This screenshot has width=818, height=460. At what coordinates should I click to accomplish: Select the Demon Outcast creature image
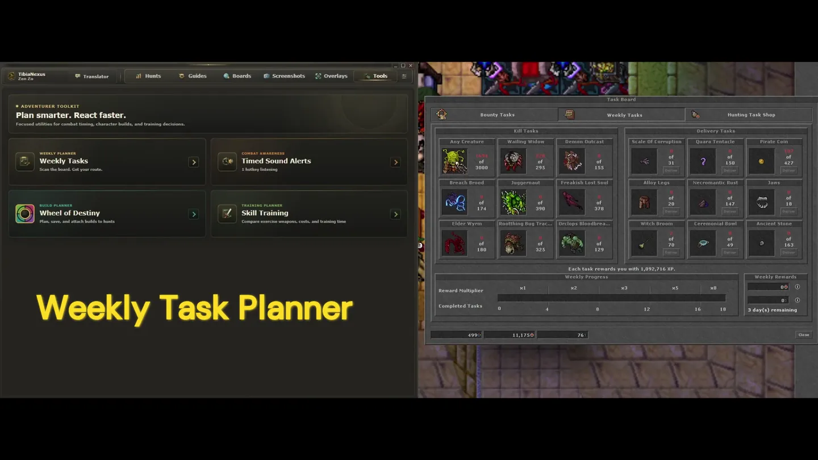(x=571, y=161)
